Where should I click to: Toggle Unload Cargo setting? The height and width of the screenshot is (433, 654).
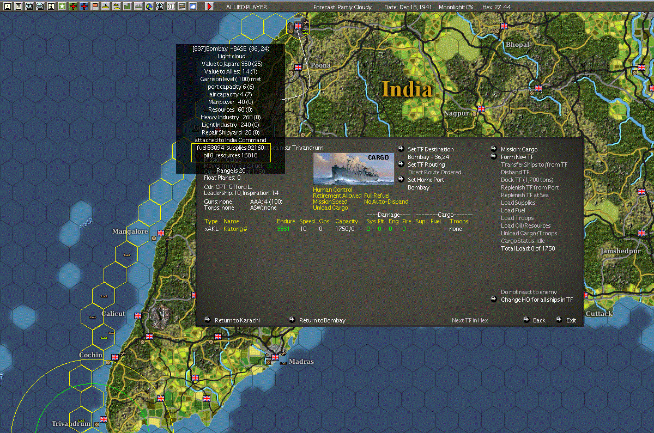pos(330,208)
